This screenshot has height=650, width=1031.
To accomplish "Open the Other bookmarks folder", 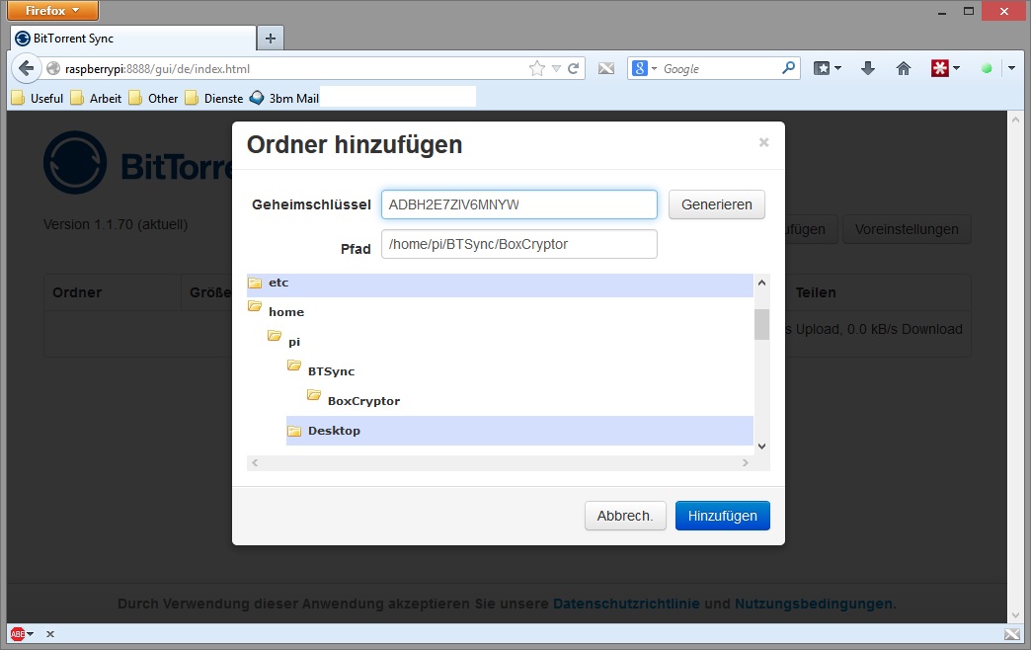I will point(153,98).
